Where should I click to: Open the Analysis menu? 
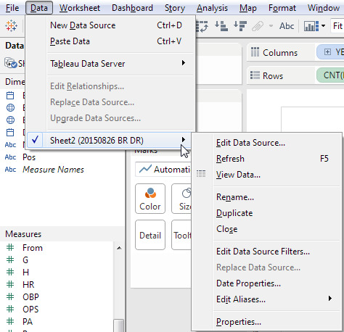[212, 8]
